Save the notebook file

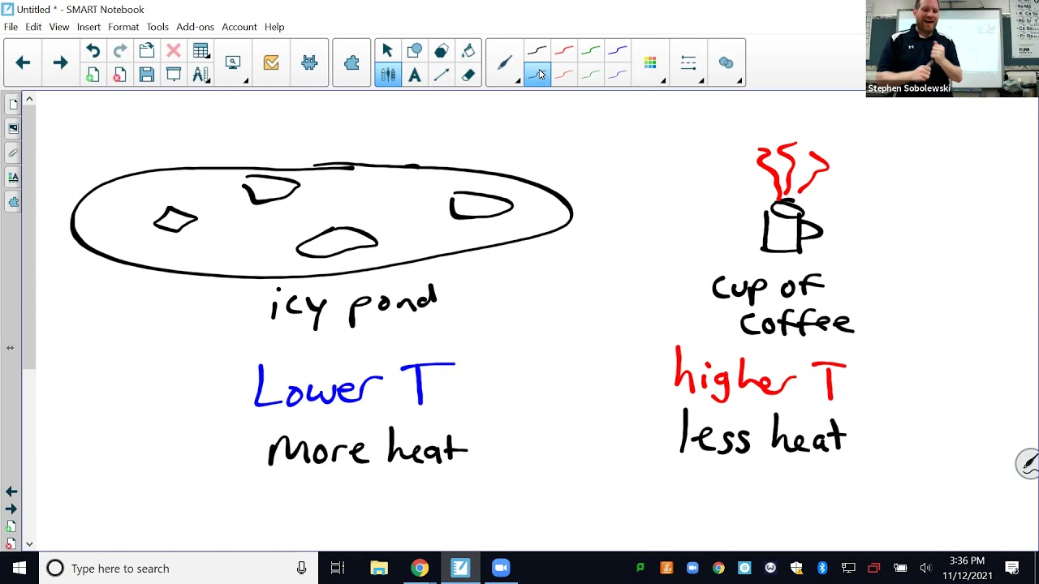click(146, 75)
